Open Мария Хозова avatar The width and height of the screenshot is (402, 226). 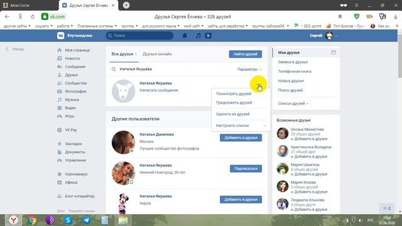tap(283, 186)
